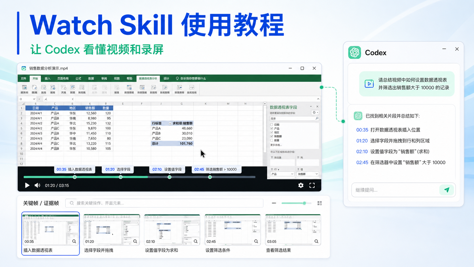Image resolution: width=474 pixels, height=267 pixels.
Task: Tick the 数量 field checkbox
Action: (272, 140)
